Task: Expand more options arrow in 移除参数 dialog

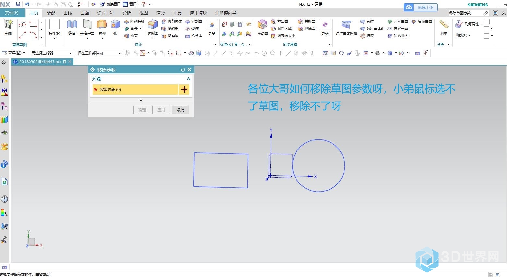Action: click(x=141, y=101)
